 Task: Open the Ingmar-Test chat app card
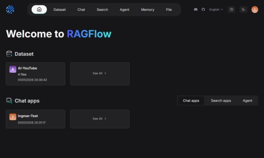35,119
